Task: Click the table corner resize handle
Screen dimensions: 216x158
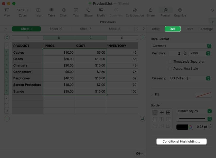Action: coord(143,119)
